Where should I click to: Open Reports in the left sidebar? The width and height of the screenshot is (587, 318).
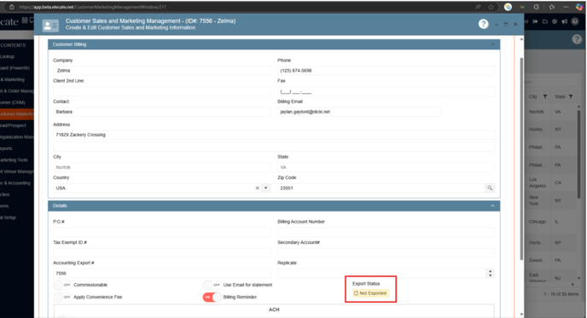point(6,148)
